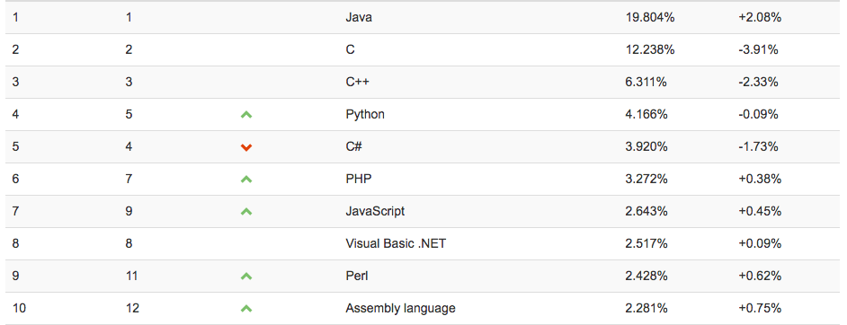
Task: Click the green up arrow beside JavaScript
Action: (x=246, y=212)
